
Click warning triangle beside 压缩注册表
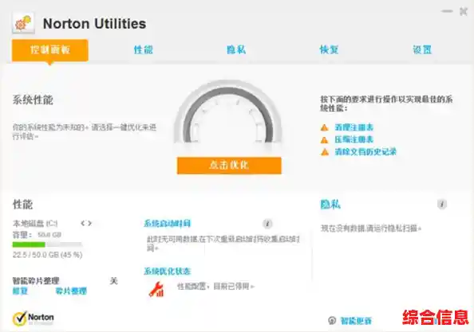click(x=324, y=140)
